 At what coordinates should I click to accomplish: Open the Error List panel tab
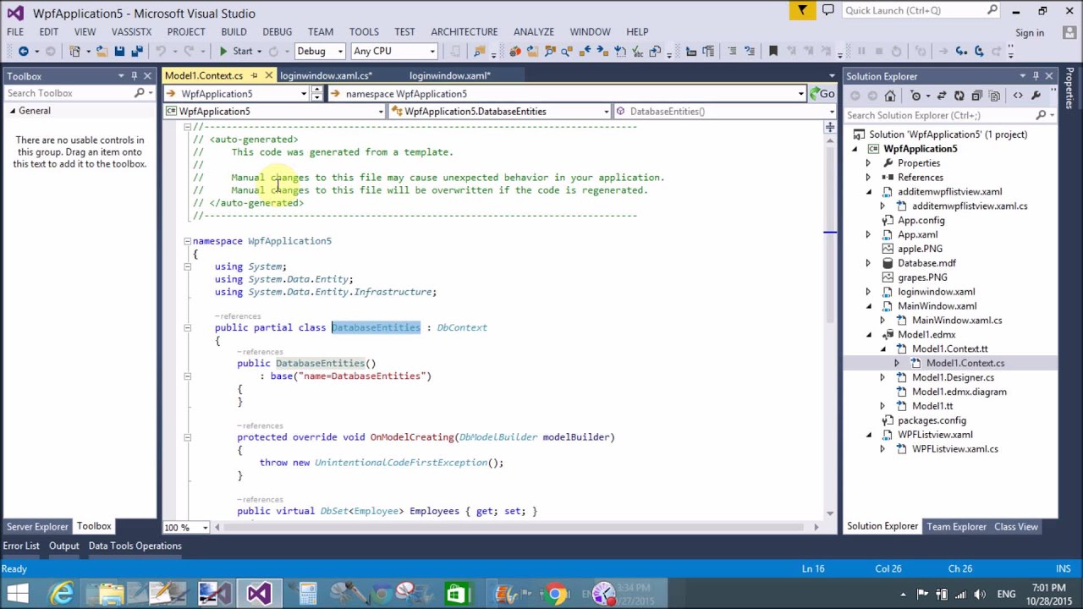(x=21, y=546)
